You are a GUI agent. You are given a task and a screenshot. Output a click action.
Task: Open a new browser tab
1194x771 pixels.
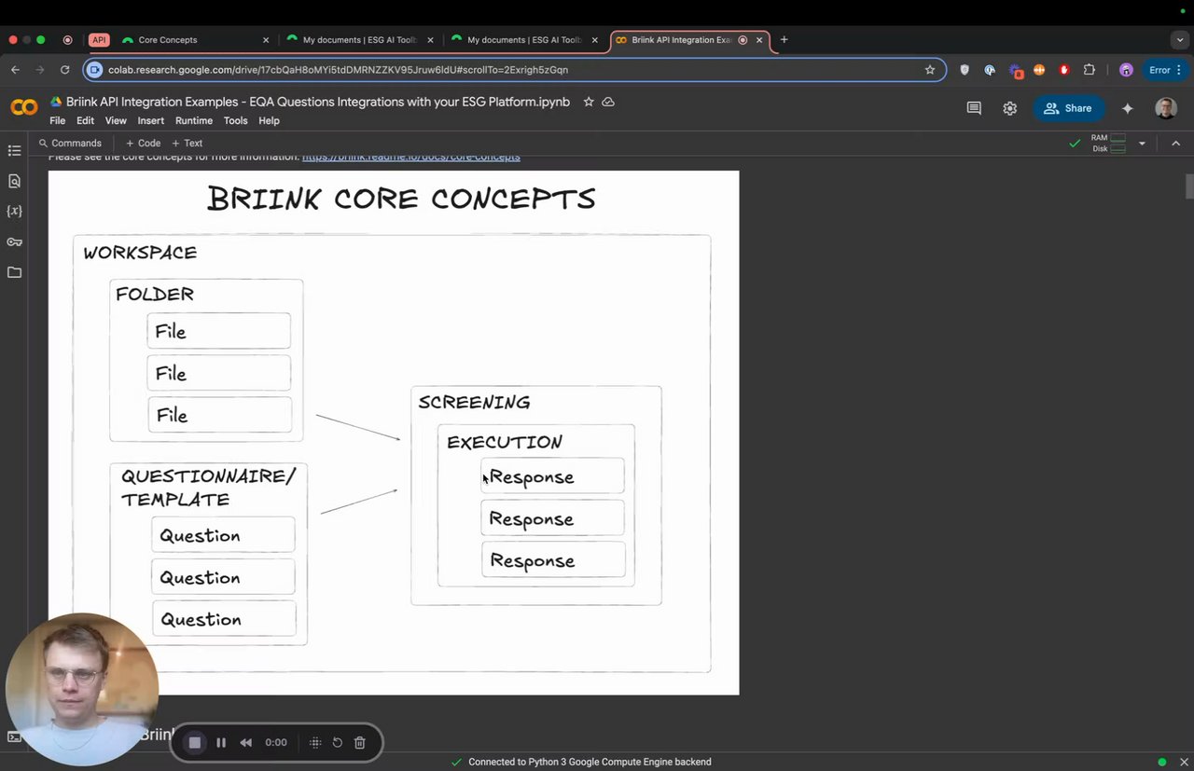point(784,40)
